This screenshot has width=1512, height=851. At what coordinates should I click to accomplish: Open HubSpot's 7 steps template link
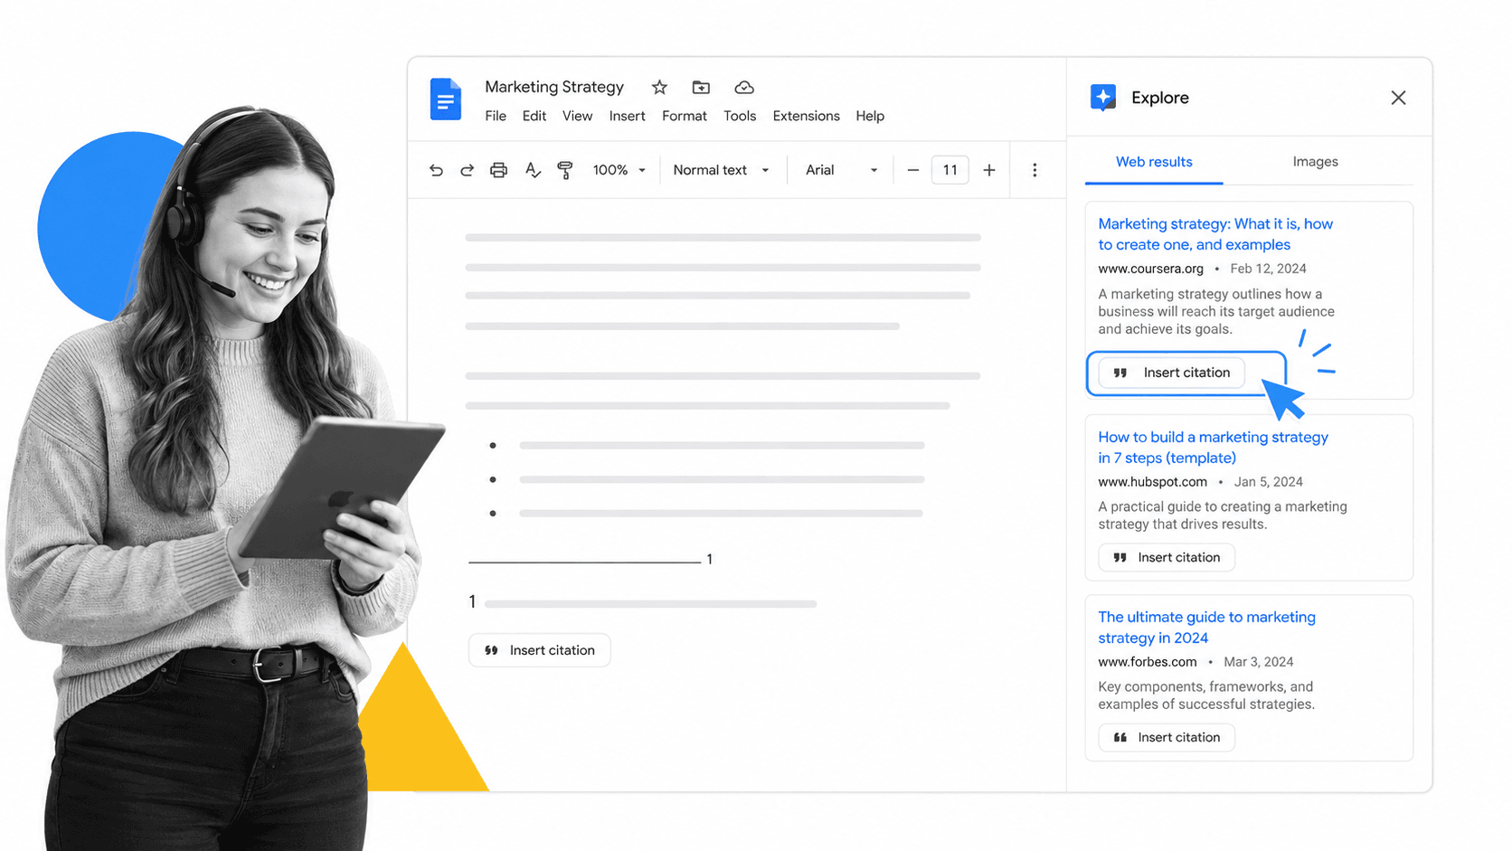1213,448
